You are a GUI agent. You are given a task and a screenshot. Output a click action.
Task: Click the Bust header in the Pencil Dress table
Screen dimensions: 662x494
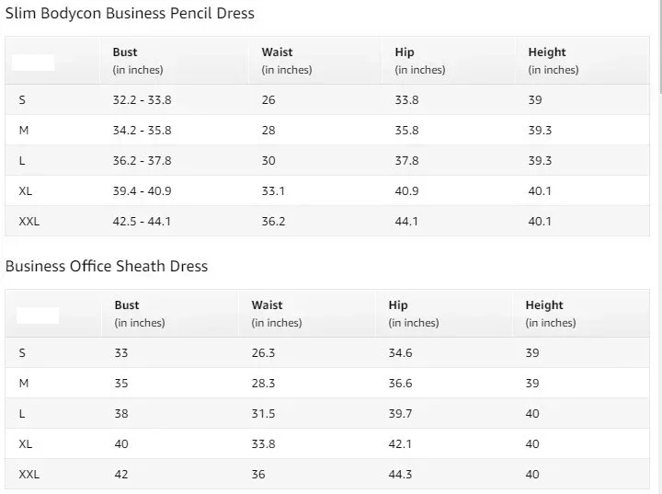[x=125, y=52]
